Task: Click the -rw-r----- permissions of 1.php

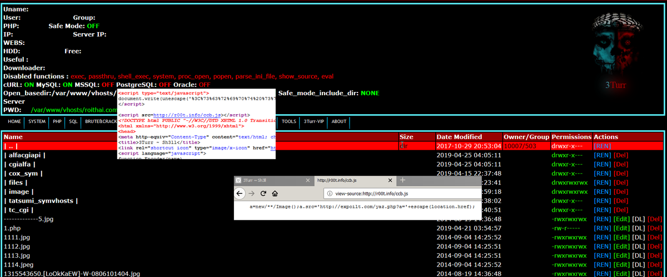Action: click(567, 228)
